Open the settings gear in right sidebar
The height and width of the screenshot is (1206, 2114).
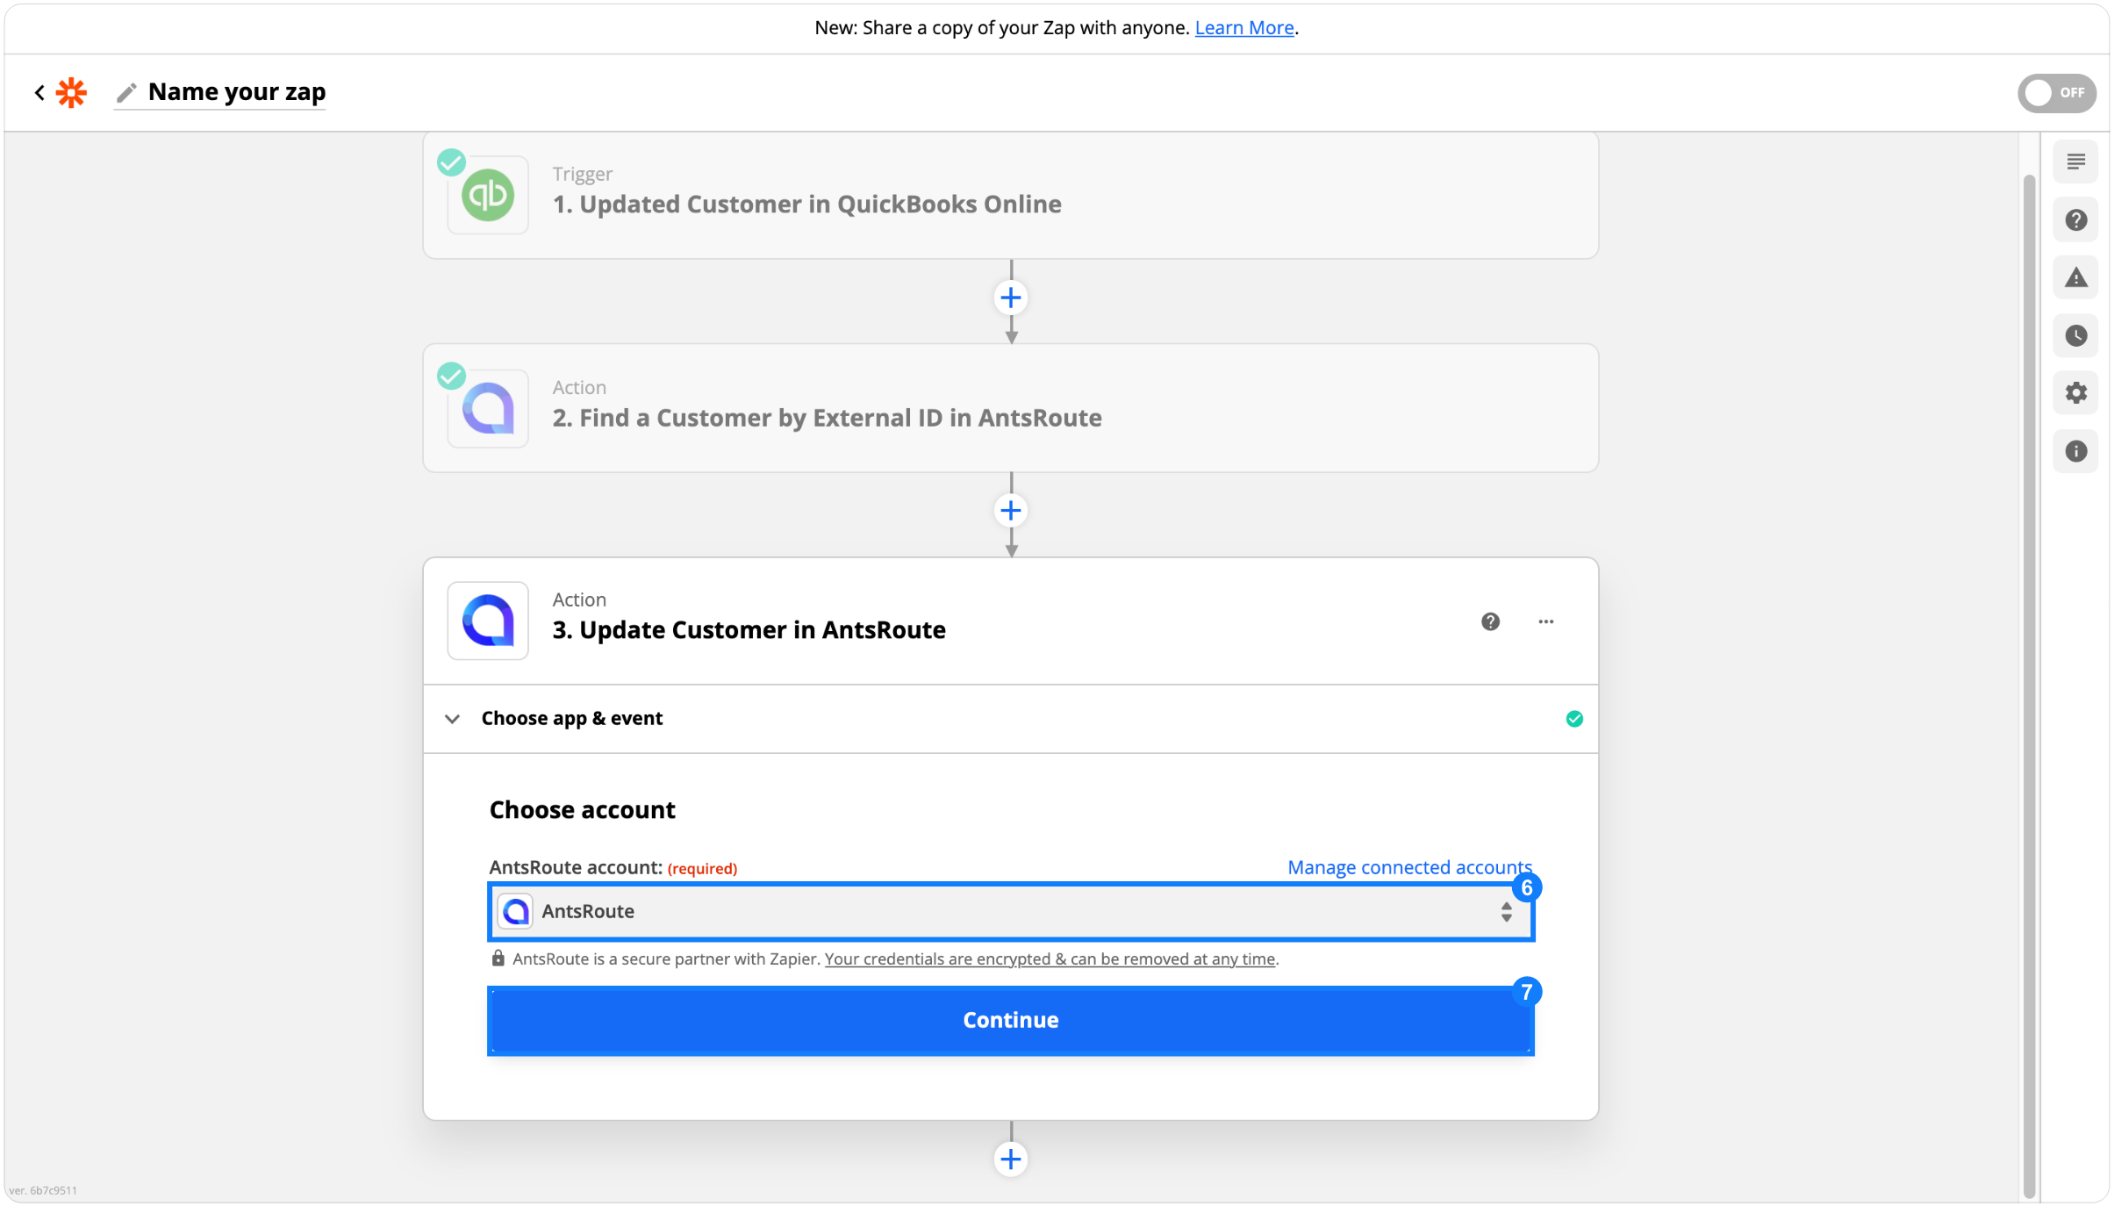pyautogui.click(x=2075, y=392)
